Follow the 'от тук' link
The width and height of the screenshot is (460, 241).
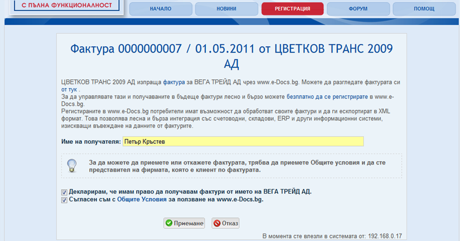69,90
